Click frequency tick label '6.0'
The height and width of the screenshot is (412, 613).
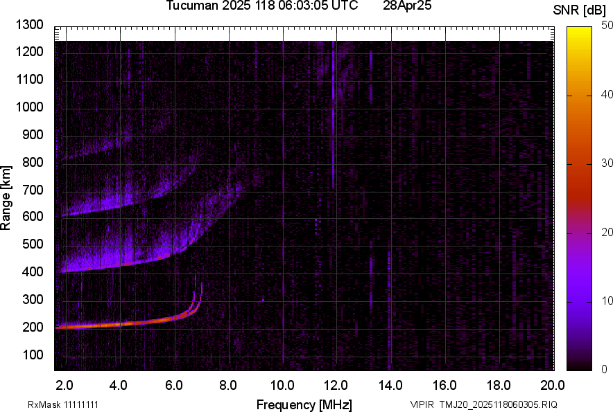(174, 386)
